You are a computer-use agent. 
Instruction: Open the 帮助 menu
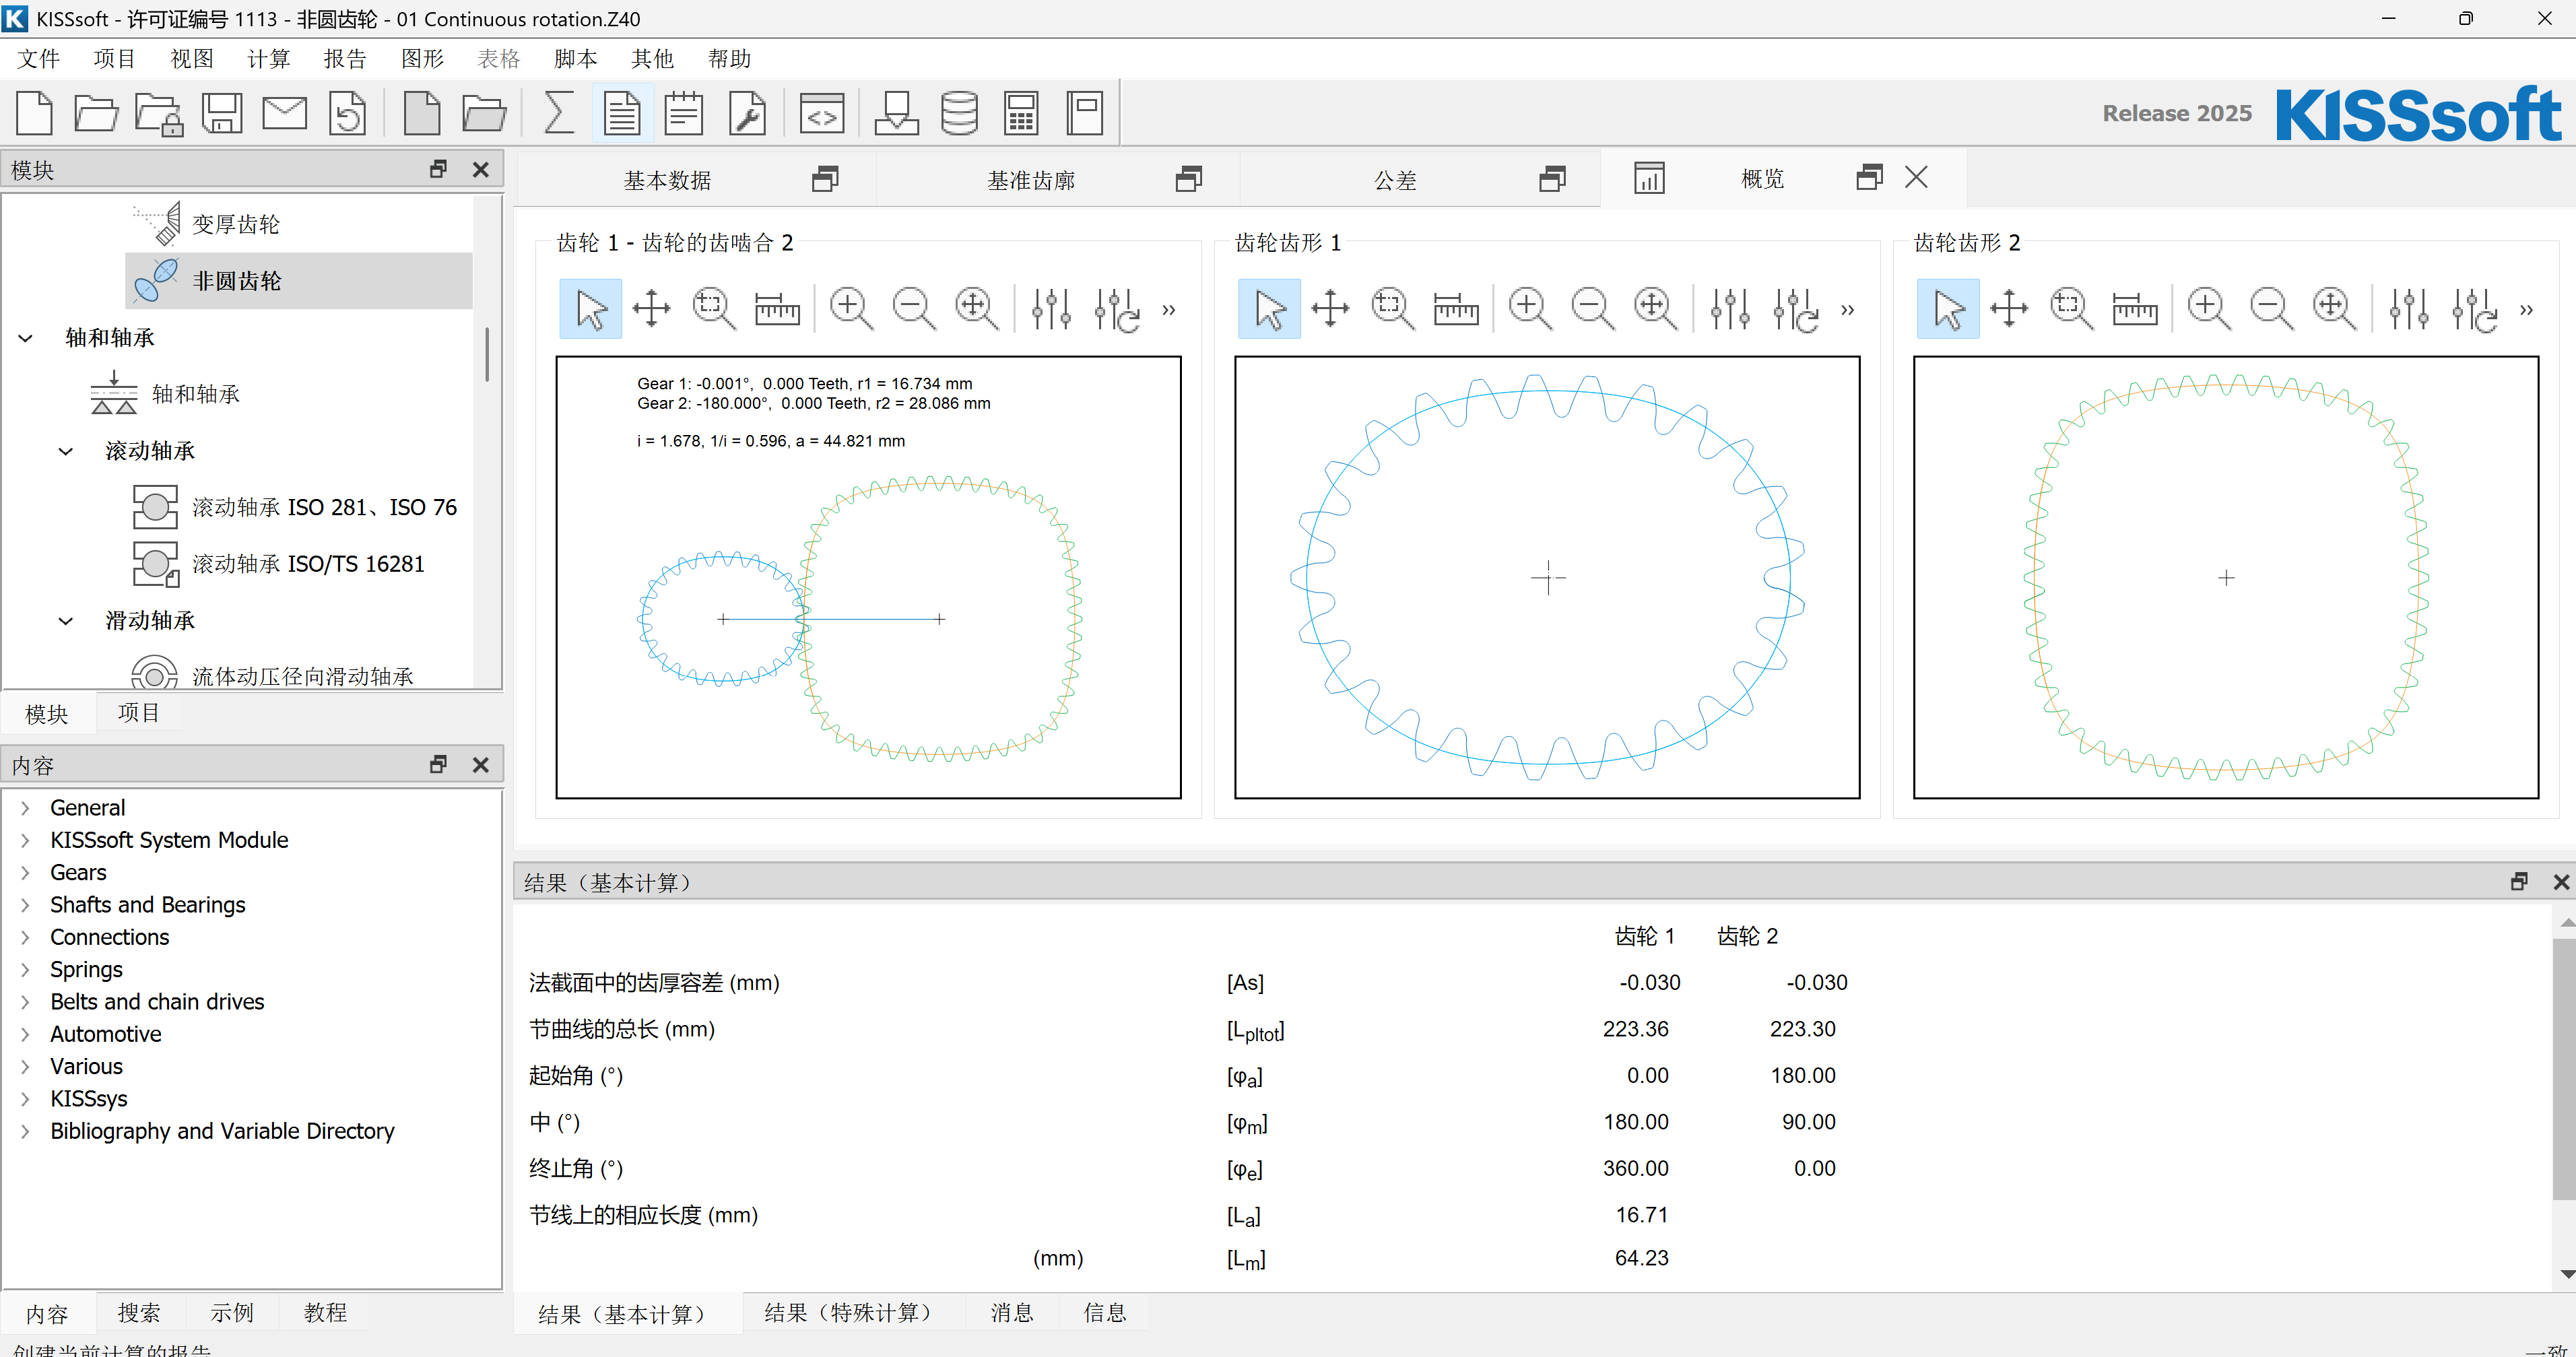pyautogui.click(x=729, y=59)
